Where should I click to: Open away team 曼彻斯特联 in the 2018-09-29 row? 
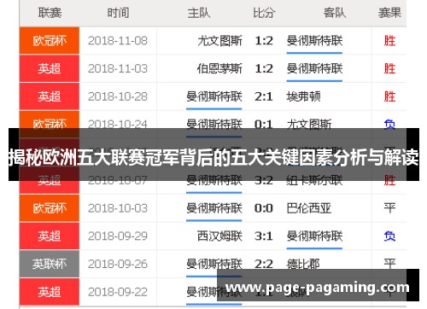coord(314,236)
